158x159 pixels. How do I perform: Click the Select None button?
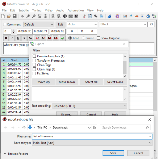coord(115,82)
